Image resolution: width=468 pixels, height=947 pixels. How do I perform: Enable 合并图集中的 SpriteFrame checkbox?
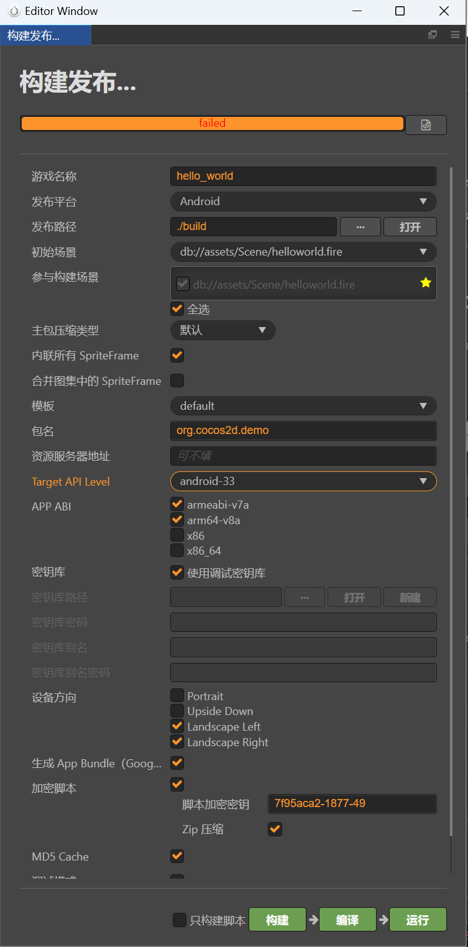point(177,381)
